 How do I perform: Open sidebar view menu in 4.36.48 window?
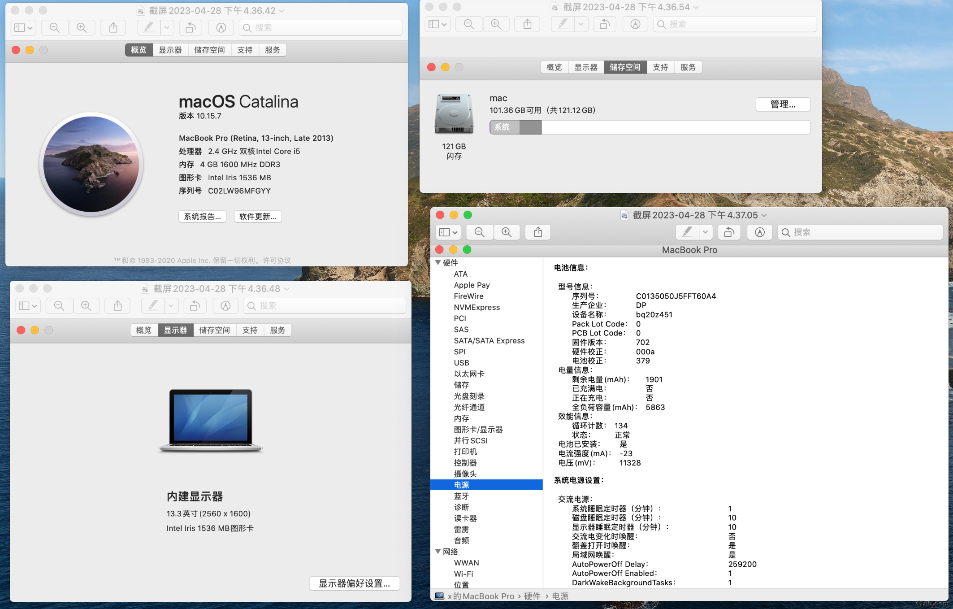[28, 306]
